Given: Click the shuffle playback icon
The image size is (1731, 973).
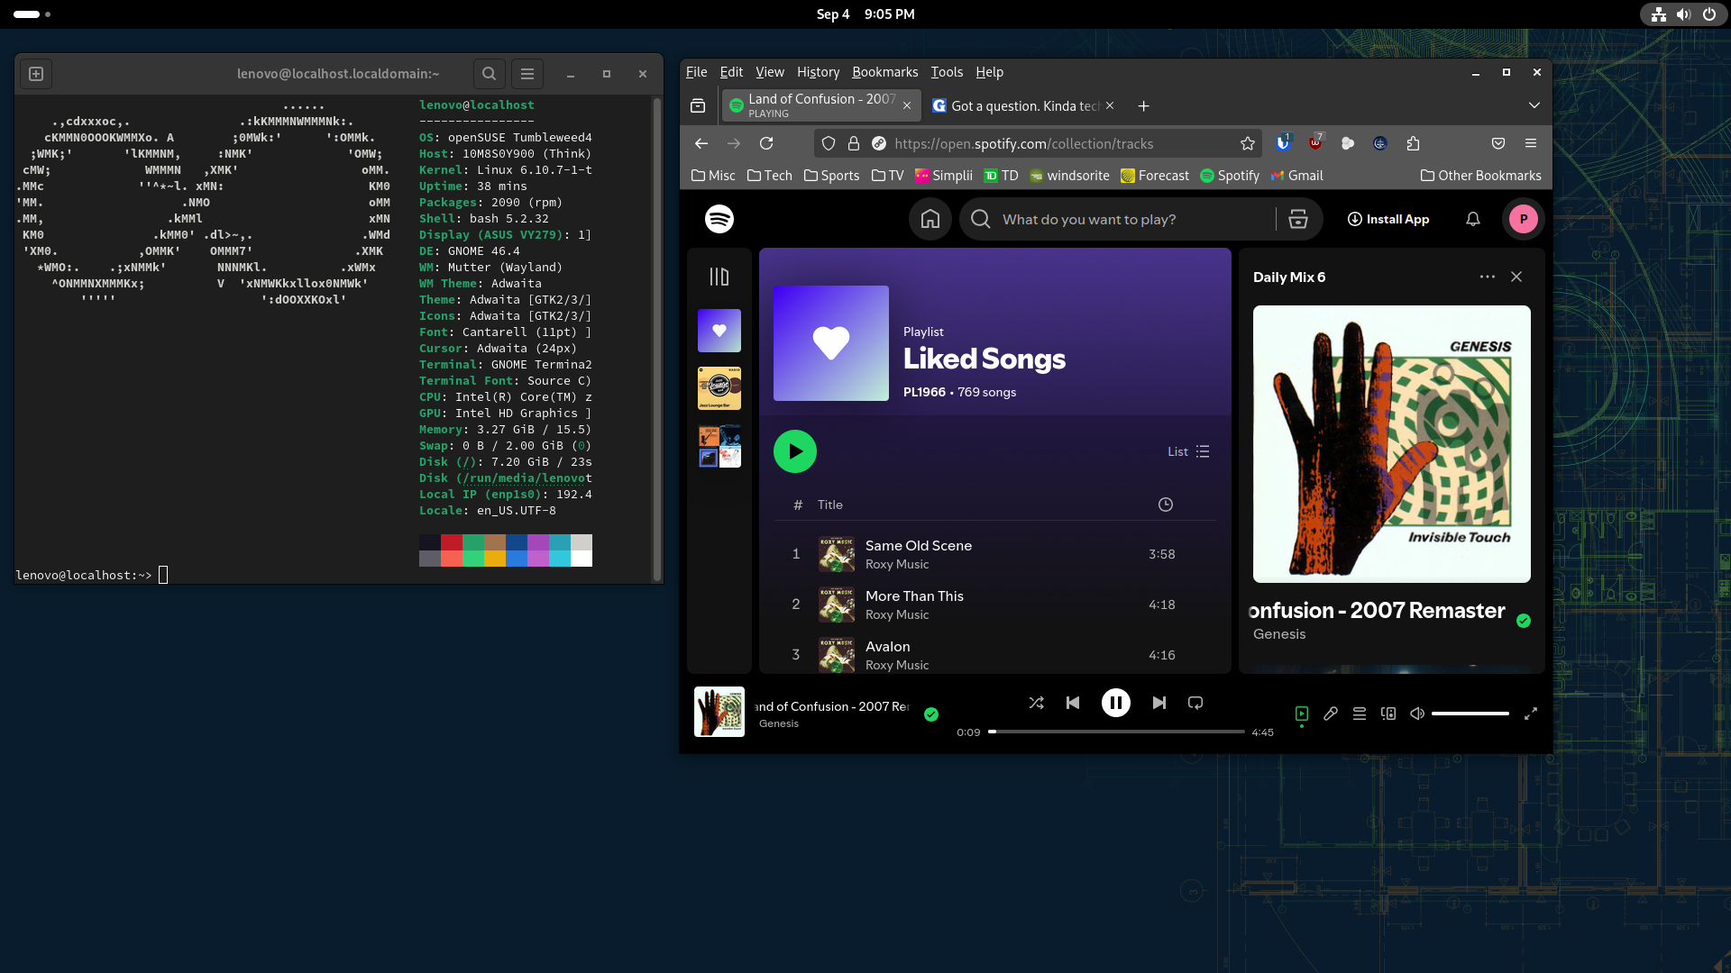Looking at the screenshot, I should tap(1036, 702).
